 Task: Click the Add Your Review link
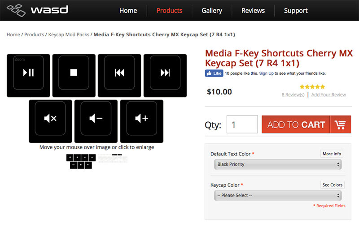[328, 95]
